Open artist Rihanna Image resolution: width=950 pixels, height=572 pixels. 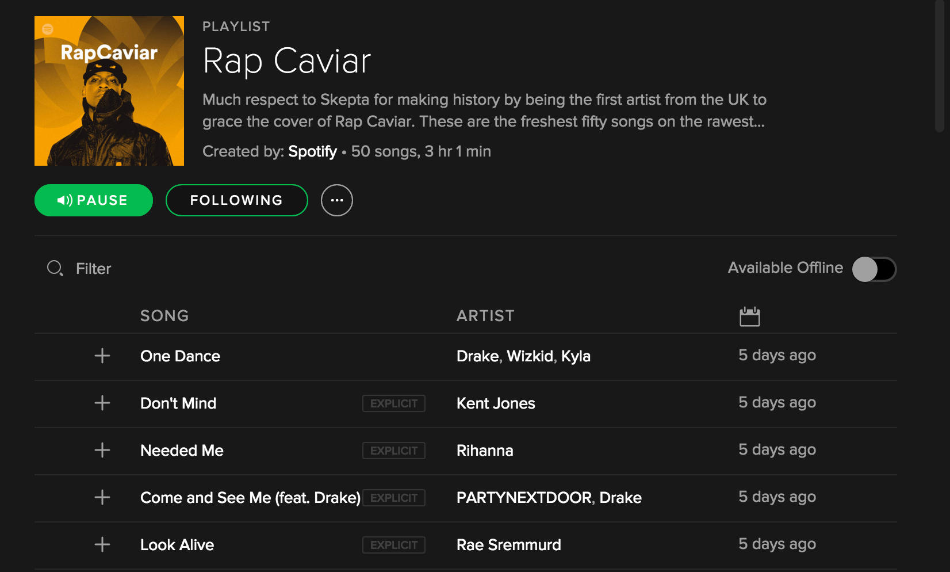(485, 451)
